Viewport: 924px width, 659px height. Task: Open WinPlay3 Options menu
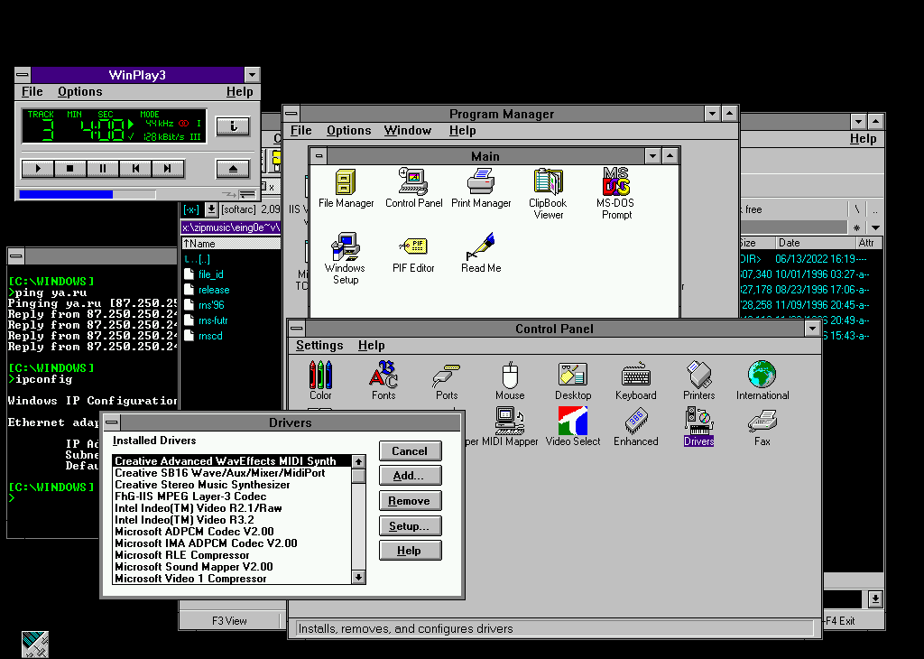pyautogui.click(x=80, y=91)
